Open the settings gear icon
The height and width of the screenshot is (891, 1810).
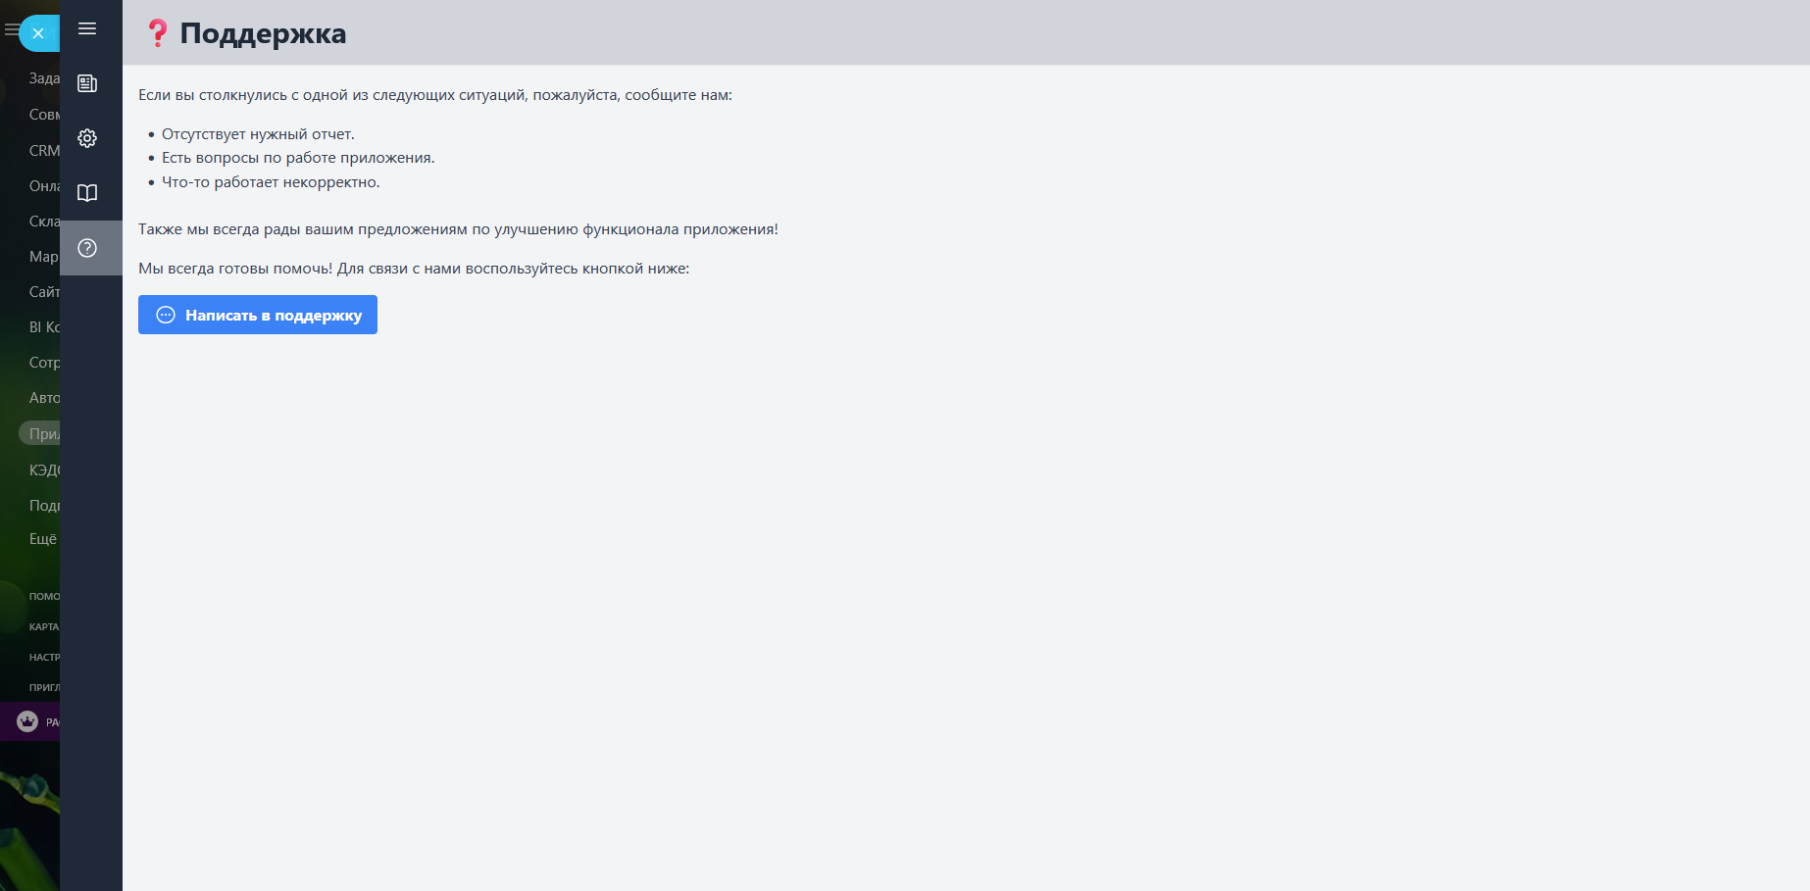(x=87, y=138)
